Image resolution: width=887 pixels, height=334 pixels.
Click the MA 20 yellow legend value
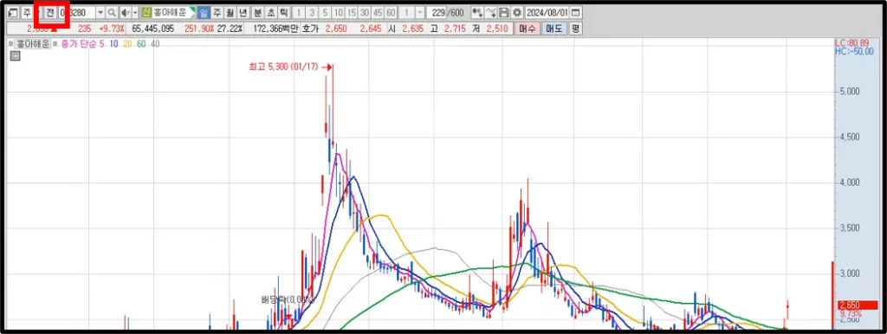point(126,44)
